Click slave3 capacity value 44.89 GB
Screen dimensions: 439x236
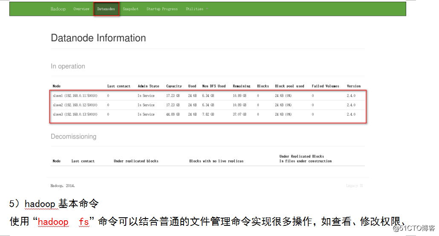click(x=173, y=114)
